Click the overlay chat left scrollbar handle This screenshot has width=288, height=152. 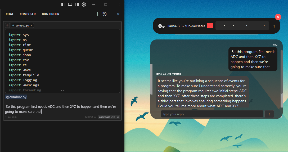(x=151, y=79)
